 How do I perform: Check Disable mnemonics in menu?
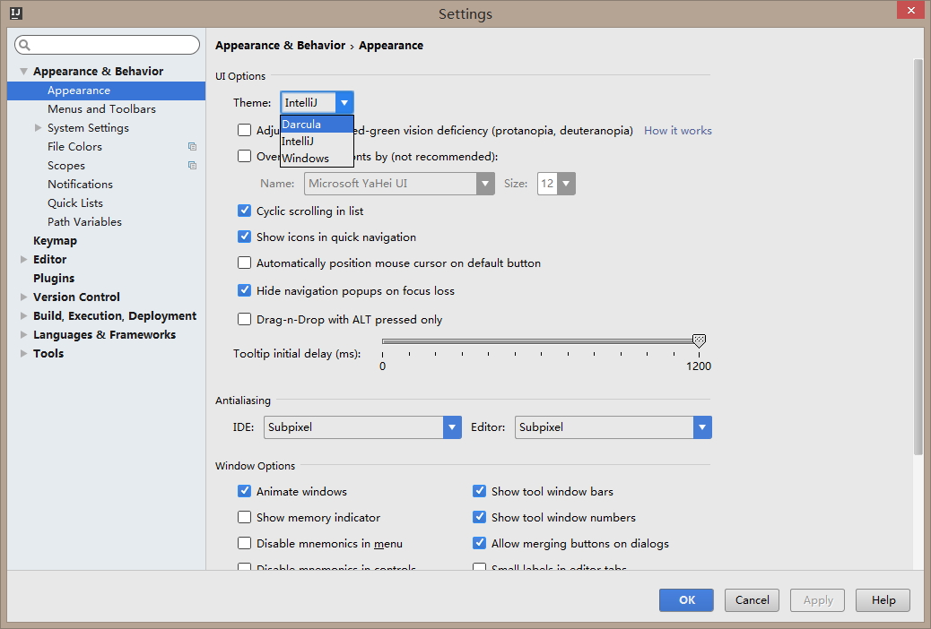click(x=244, y=544)
